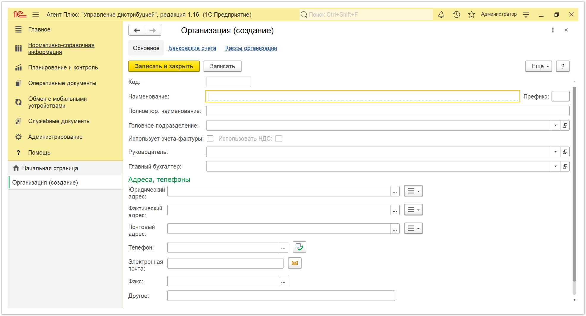Go forward with the right arrow button
This screenshot has height=316, width=586.
pos(153,30)
